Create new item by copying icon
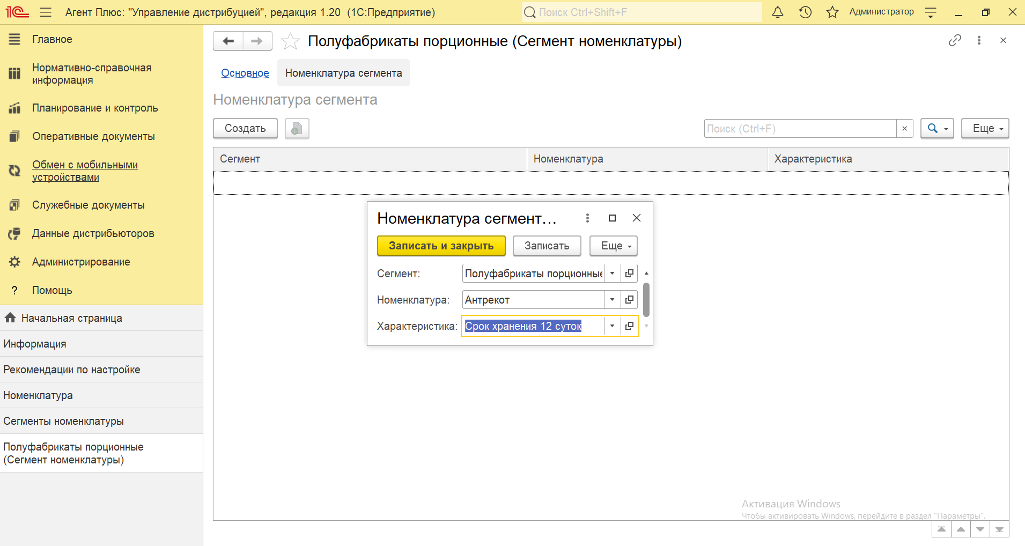The image size is (1025, 546). (x=297, y=129)
